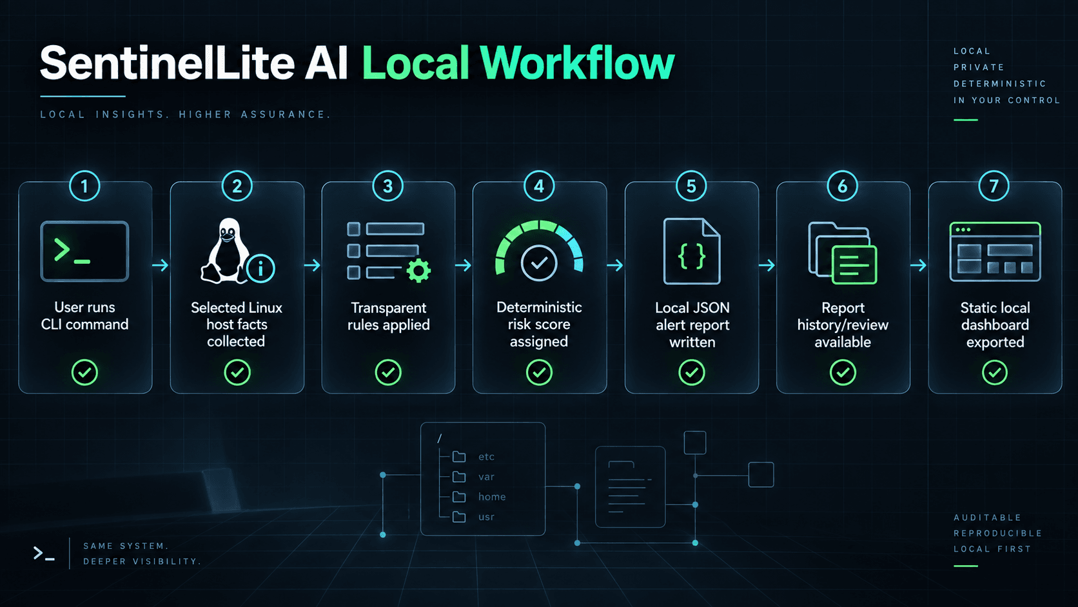
Task: Click the 'SAME SYSTEM.' text at bottom left
Action: (x=126, y=546)
